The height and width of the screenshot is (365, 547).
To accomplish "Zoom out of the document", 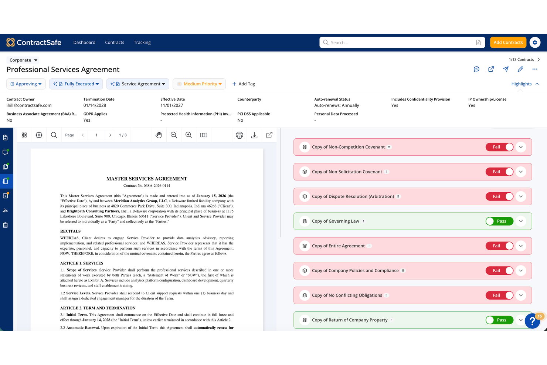I will tap(174, 135).
